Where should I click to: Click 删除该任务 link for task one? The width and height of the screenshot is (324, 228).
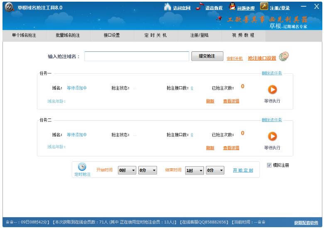(272, 73)
